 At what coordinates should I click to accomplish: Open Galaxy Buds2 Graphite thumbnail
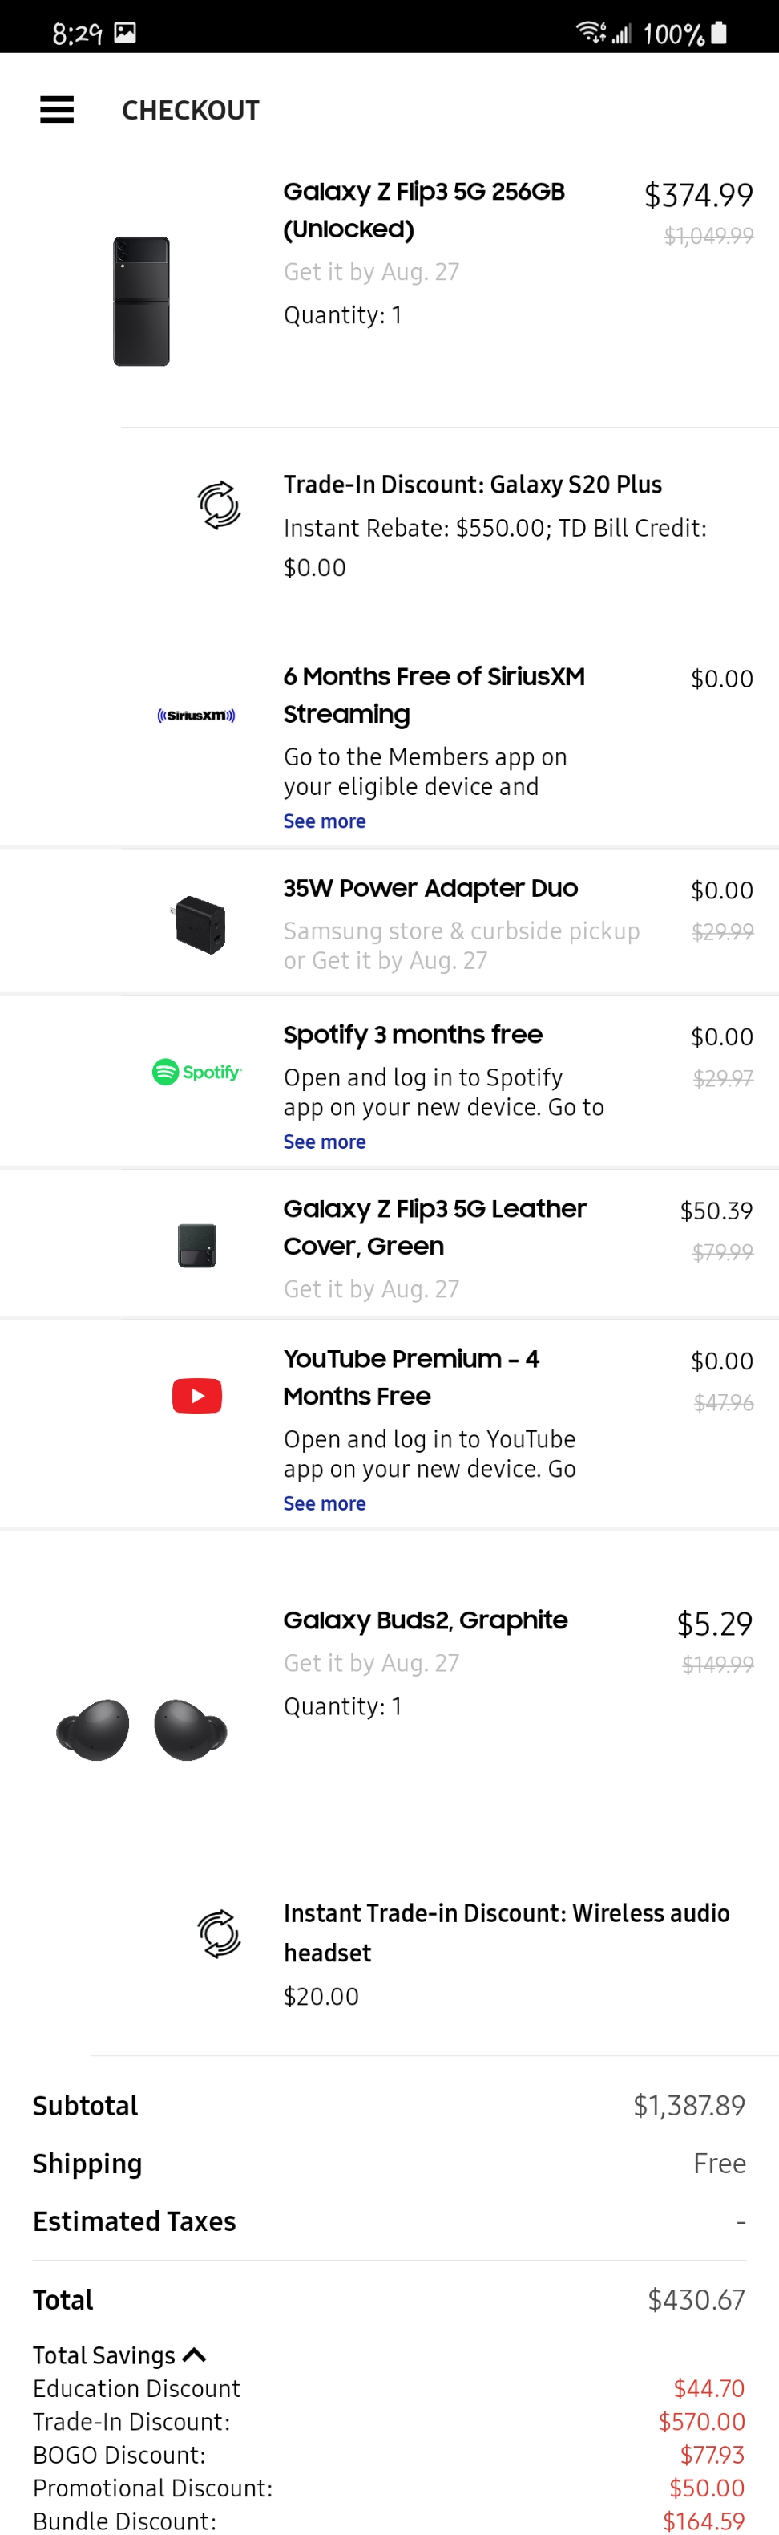[x=142, y=1729]
